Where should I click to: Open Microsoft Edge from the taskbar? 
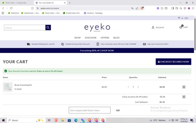(x=76, y=120)
